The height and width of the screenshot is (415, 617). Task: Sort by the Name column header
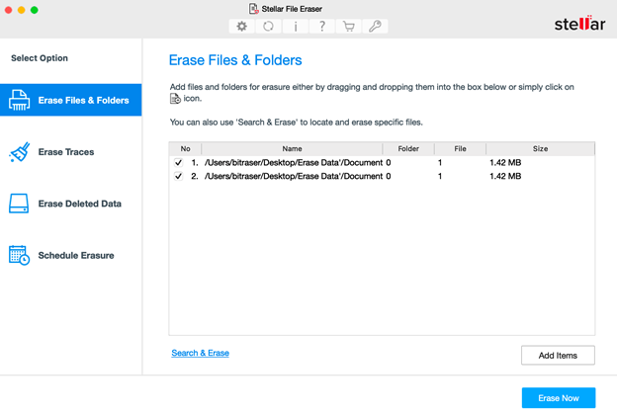(x=292, y=148)
